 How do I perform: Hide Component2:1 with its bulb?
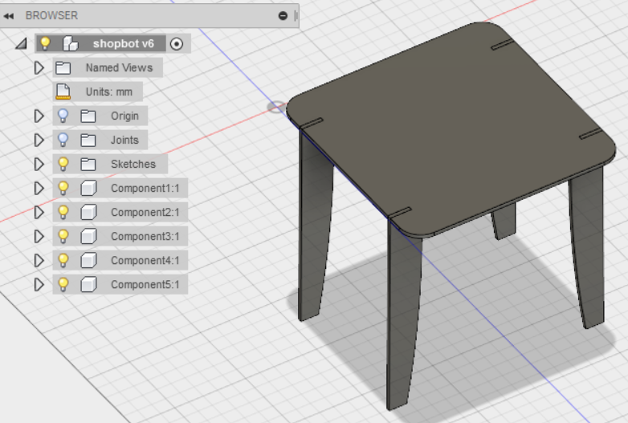(x=63, y=212)
